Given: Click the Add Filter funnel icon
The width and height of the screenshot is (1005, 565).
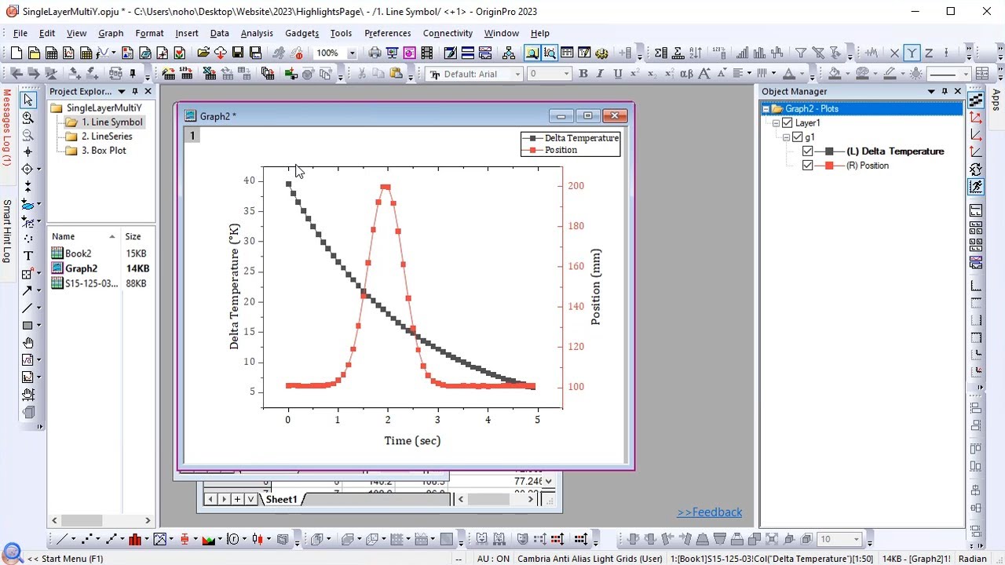Looking at the screenshot, I should pyautogui.click(x=800, y=53).
